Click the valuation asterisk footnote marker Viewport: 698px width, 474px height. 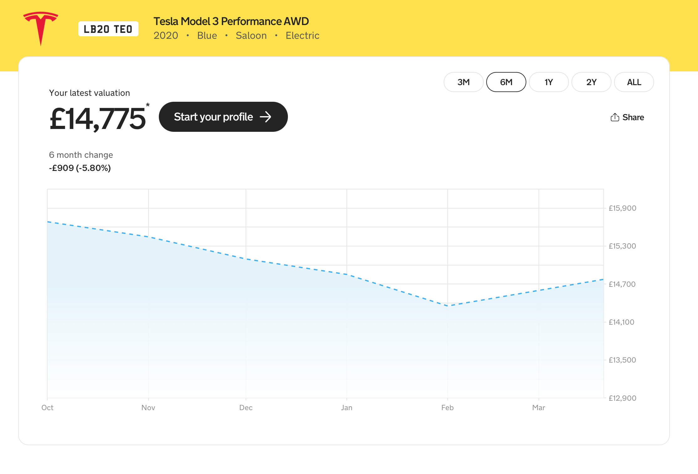pyautogui.click(x=148, y=105)
